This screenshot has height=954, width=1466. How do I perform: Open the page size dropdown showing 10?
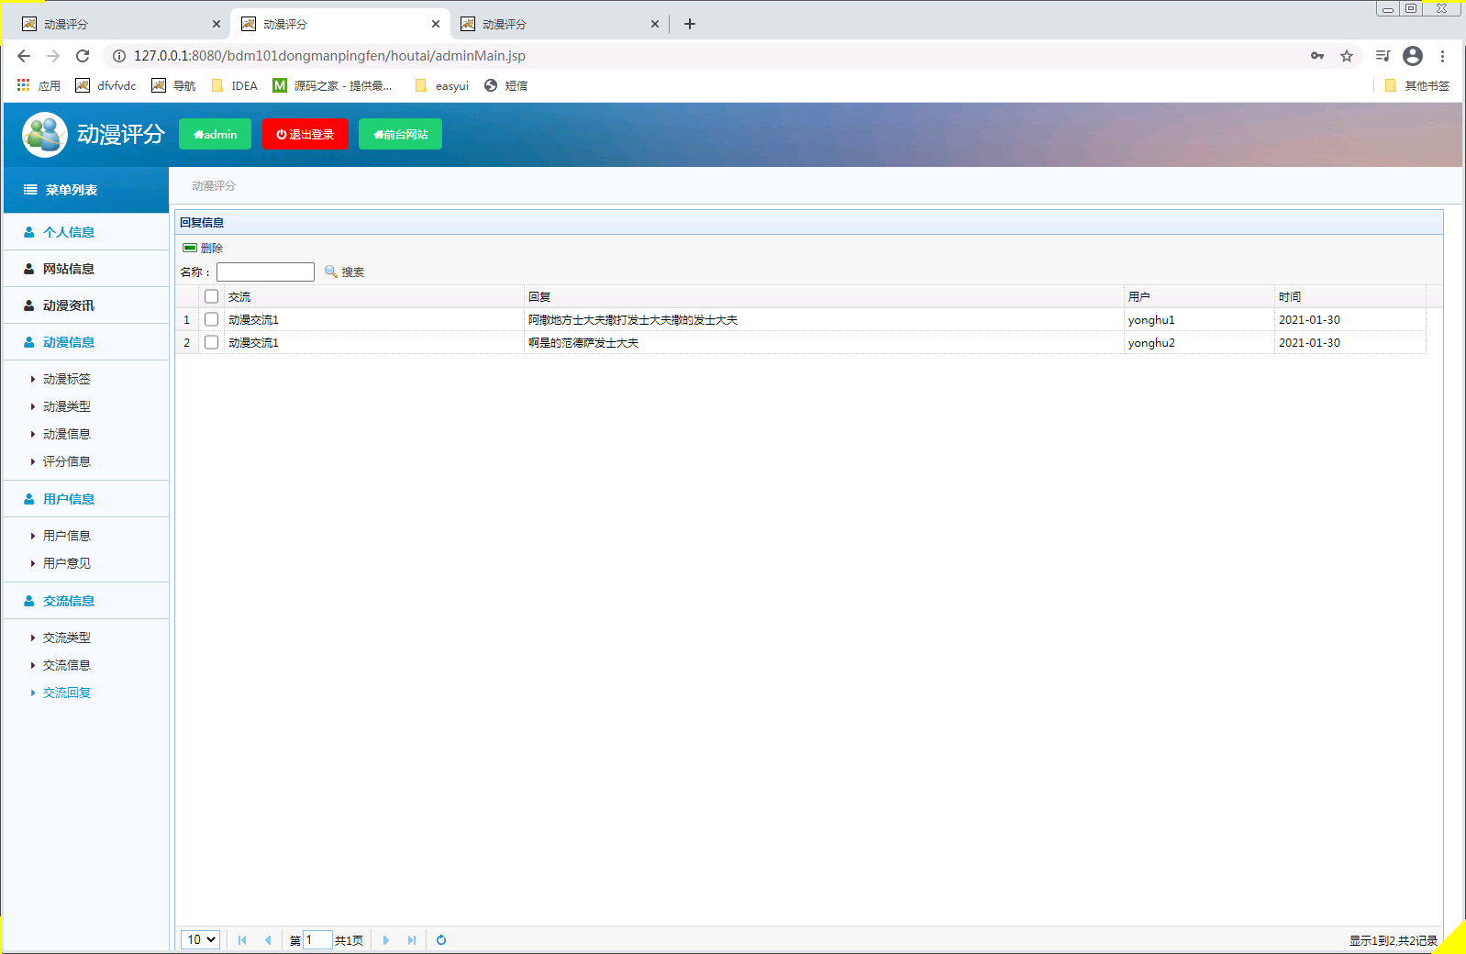(201, 939)
